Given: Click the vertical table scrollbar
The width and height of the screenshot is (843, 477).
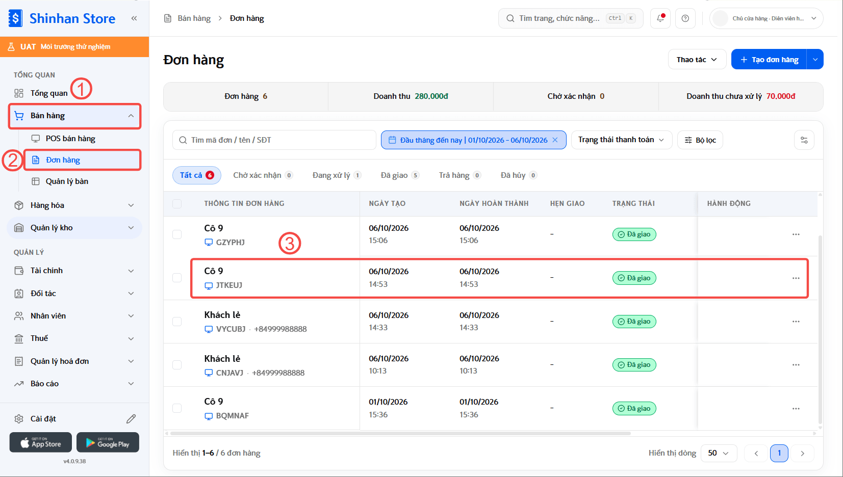Looking at the screenshot, I should pos(820,329).
